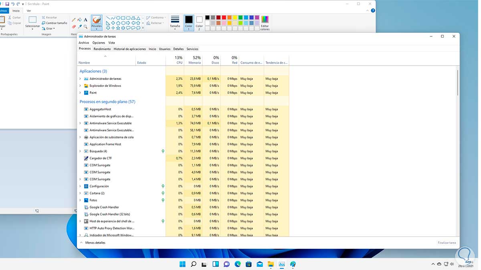Open the Ver tab in Paint
The width and height of the screenshot is (481, 270).
coord(28,11)
